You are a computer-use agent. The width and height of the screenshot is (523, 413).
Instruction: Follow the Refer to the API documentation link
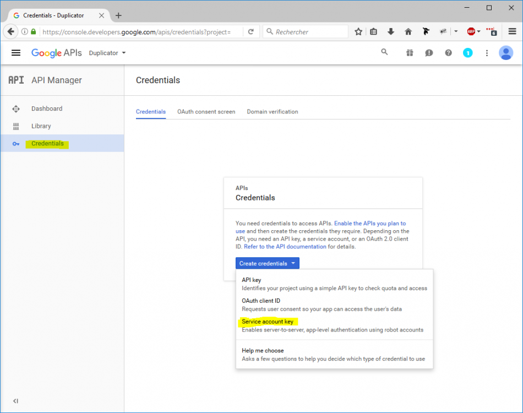(x=285, y=247)
